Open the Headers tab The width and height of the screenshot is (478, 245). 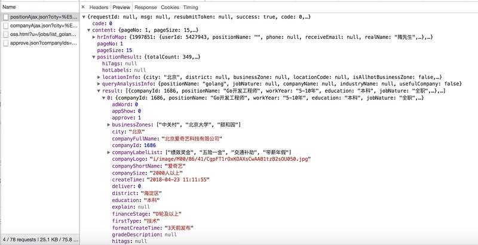[99, 7]
